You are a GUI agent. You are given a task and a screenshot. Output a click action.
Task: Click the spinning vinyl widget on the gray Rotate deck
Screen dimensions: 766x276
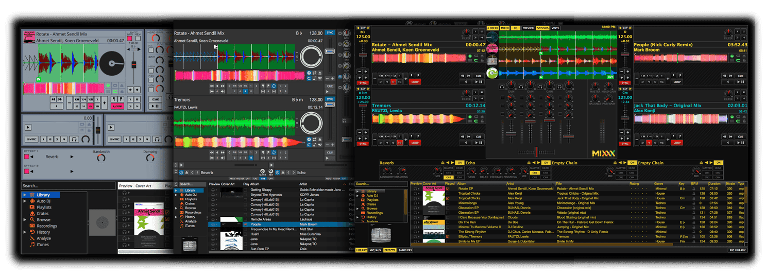pos(111,62)
